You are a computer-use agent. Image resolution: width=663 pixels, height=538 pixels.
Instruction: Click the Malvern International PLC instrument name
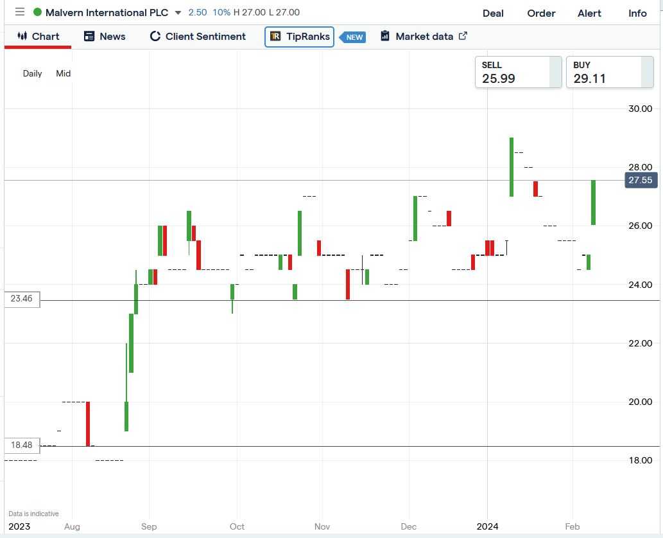click(x=107, y=13)
